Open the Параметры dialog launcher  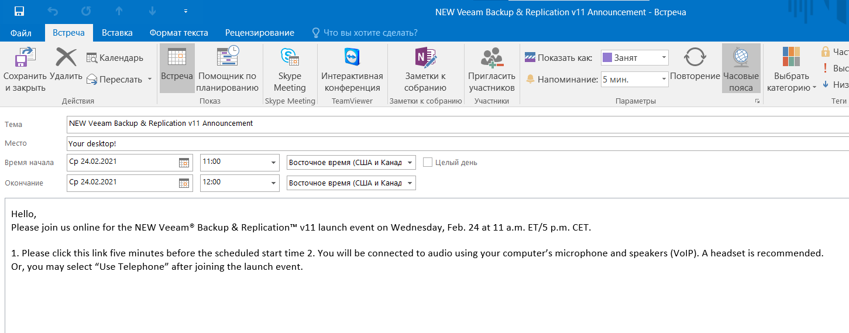[757, 101]
